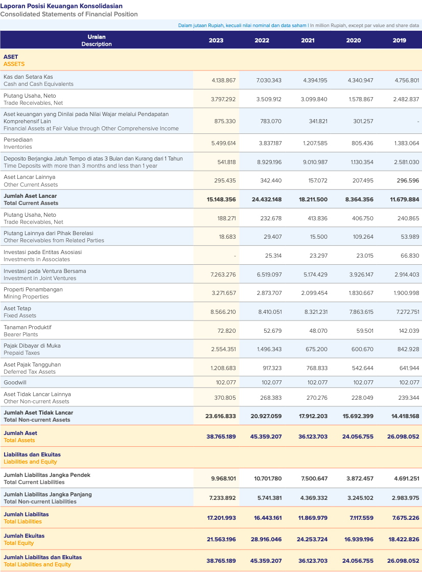The width and height of the screenshot is (422, 573).
Task: Click non-current trade receivables value 188.271
Action: 227,218
